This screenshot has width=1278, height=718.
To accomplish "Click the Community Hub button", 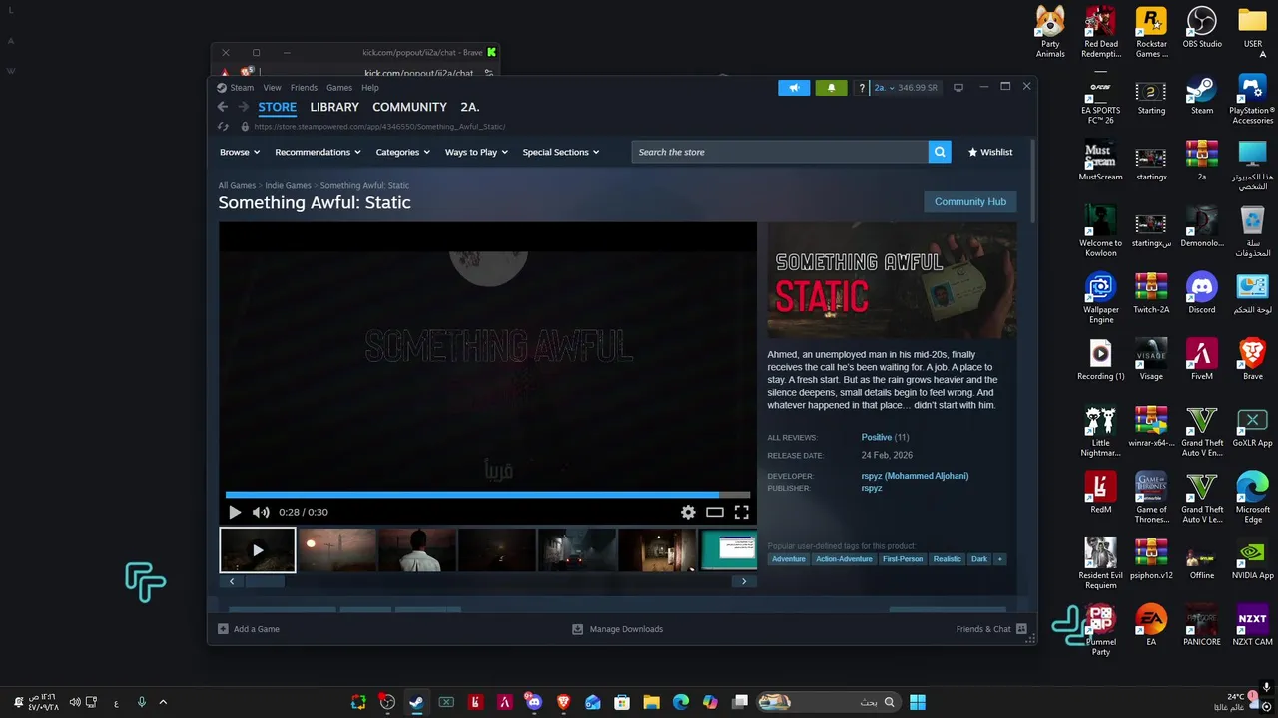I will tap(970, 201).
